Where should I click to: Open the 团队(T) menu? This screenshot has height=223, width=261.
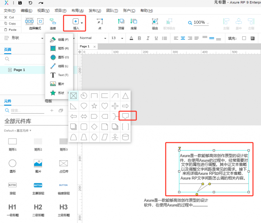point(112,11)
